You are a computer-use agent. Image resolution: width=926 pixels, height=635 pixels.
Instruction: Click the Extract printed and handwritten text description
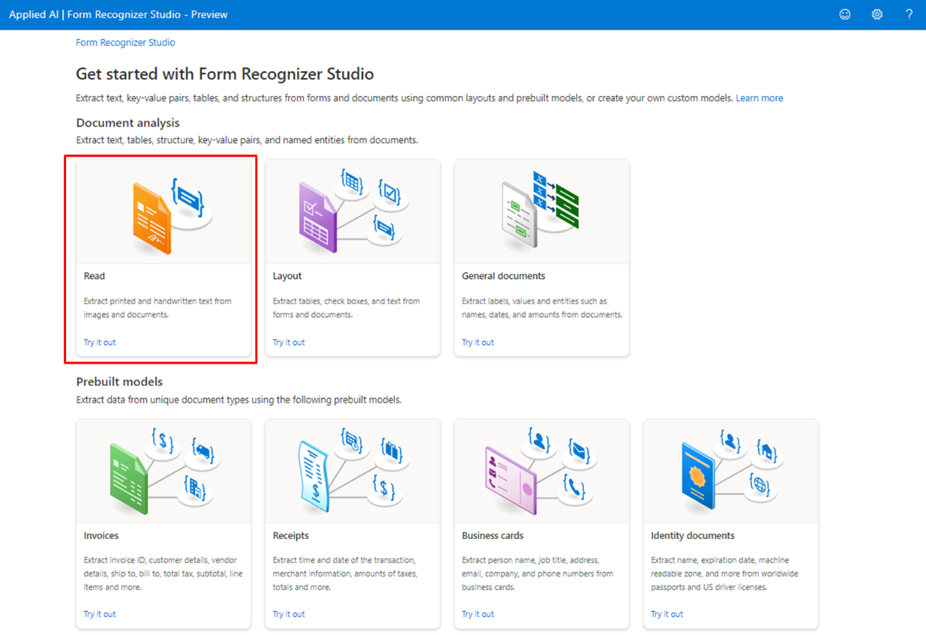coord(157,308)
